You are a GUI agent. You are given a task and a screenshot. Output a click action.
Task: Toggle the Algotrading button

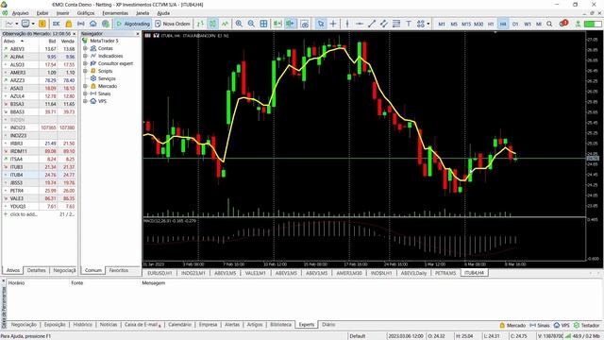133,24
